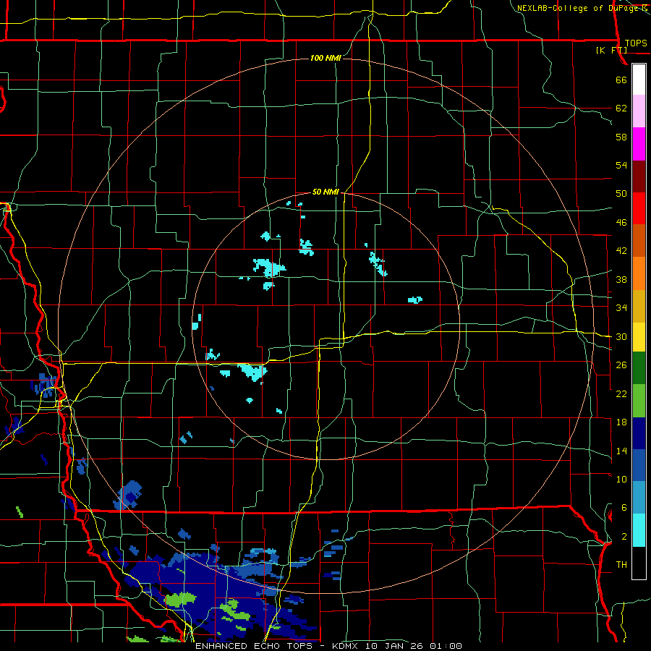
Task: Click the dark orange swatch near label 42
Action: tap(639, 240)
